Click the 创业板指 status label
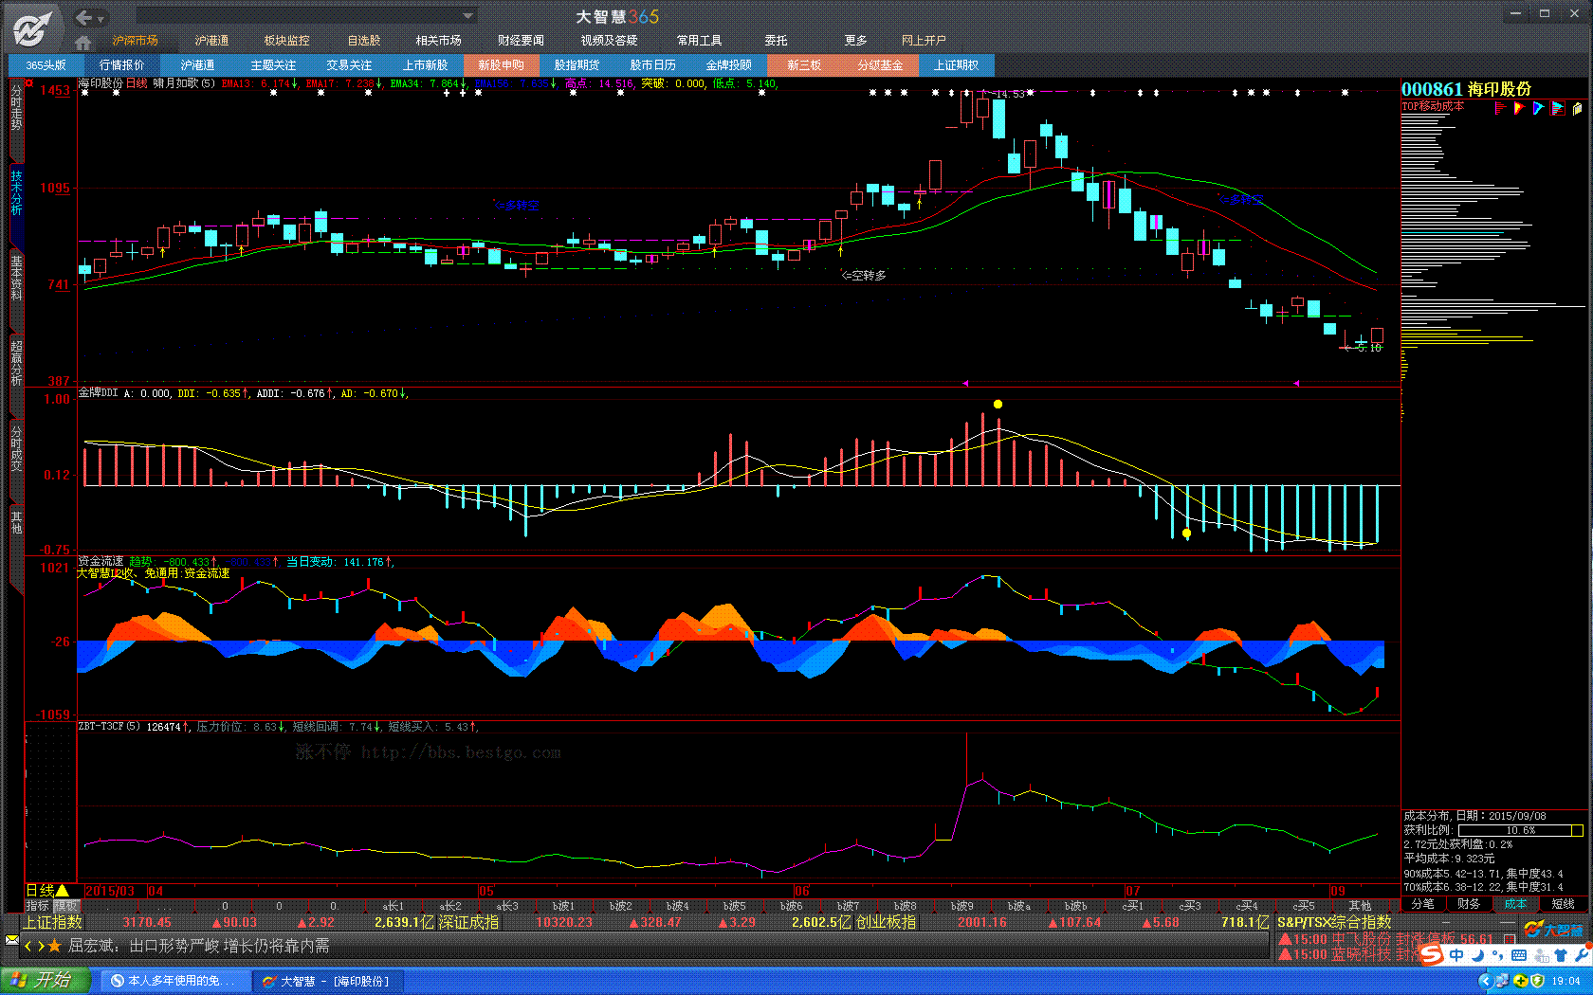The height and width of the screenshot is (995, 1593). [886, 922]
